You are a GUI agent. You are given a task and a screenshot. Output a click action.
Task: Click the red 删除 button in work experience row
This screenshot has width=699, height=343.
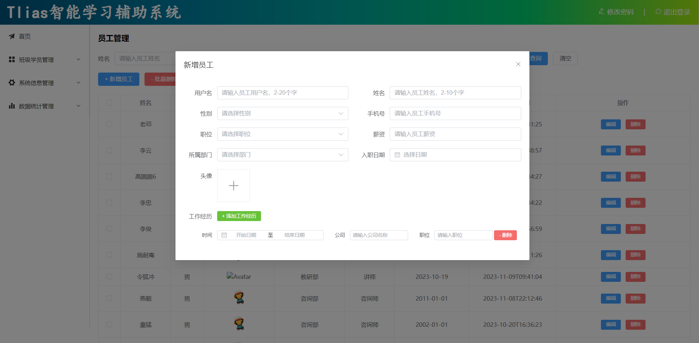505,235
